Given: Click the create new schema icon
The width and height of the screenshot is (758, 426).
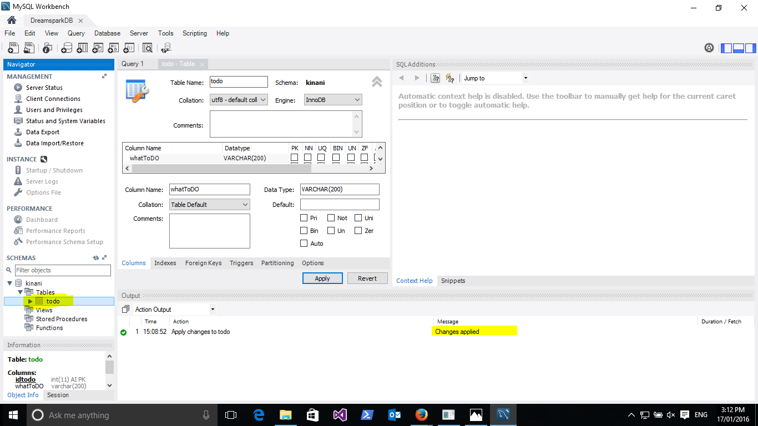Looking at the screenshot, I should [67, 48].
